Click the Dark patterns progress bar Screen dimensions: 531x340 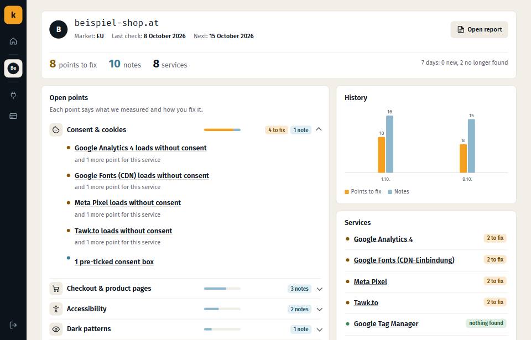pos(222,329)
